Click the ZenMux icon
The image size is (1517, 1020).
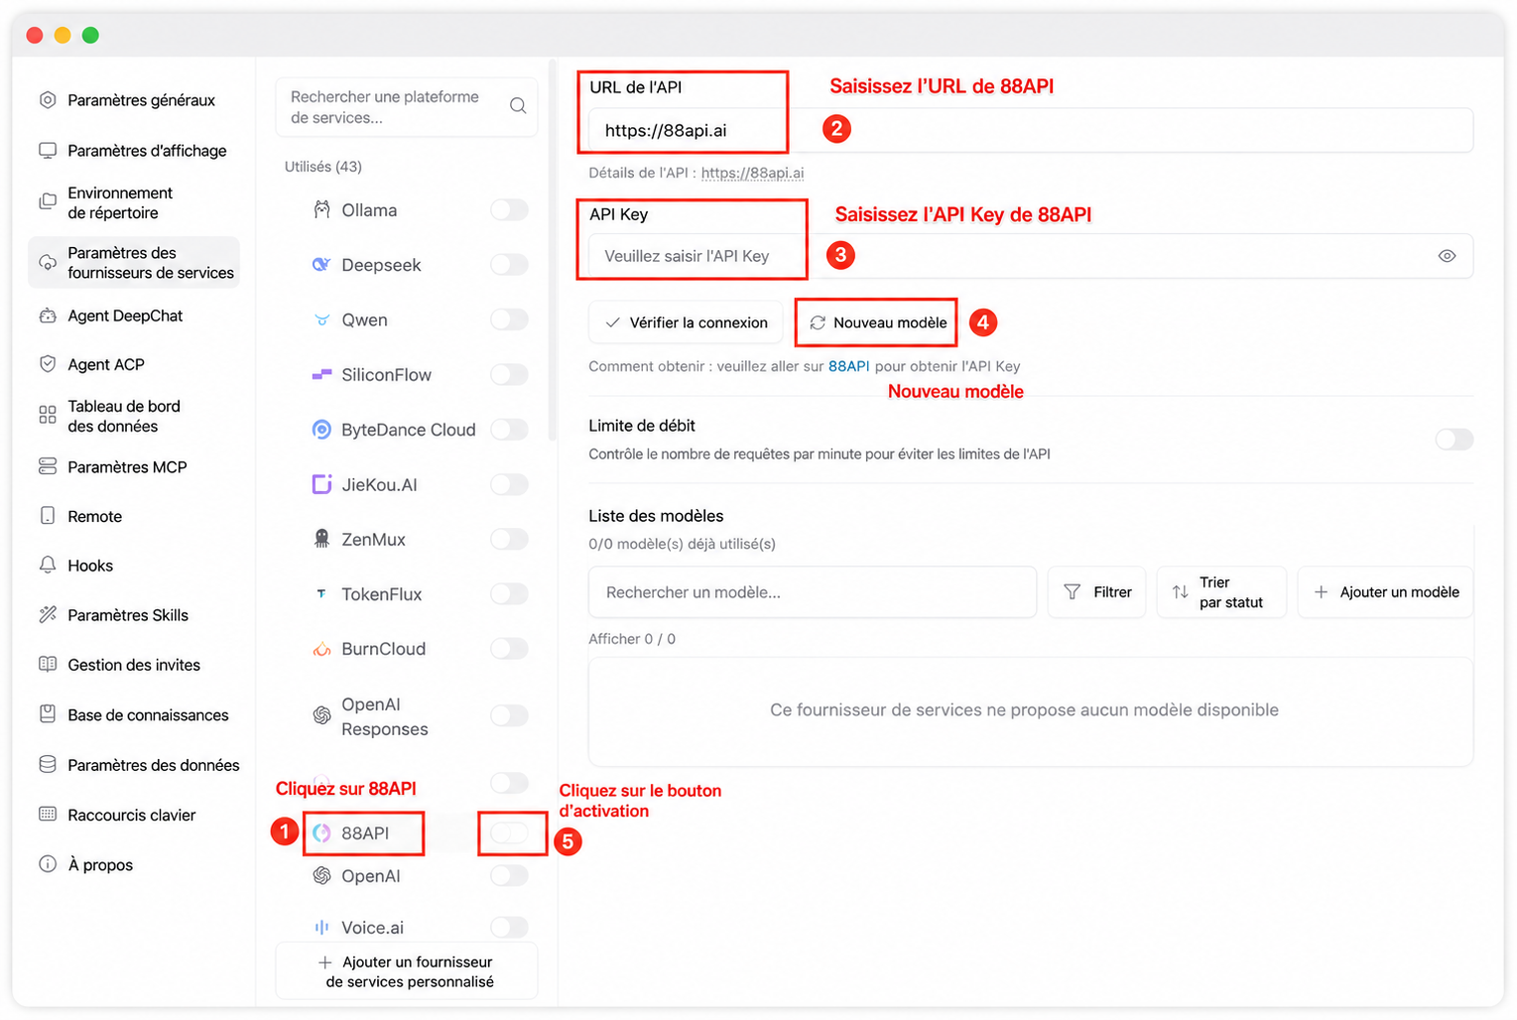click(x=321, y=539)
